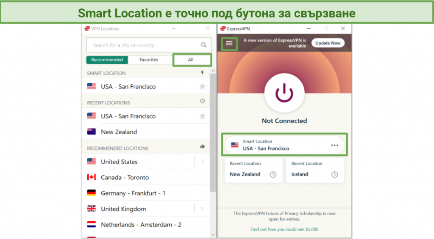This screenshot has width=434, height=239.
Task: Click the clock icon on Iceland recent card
Action: (x=334, y=174)
